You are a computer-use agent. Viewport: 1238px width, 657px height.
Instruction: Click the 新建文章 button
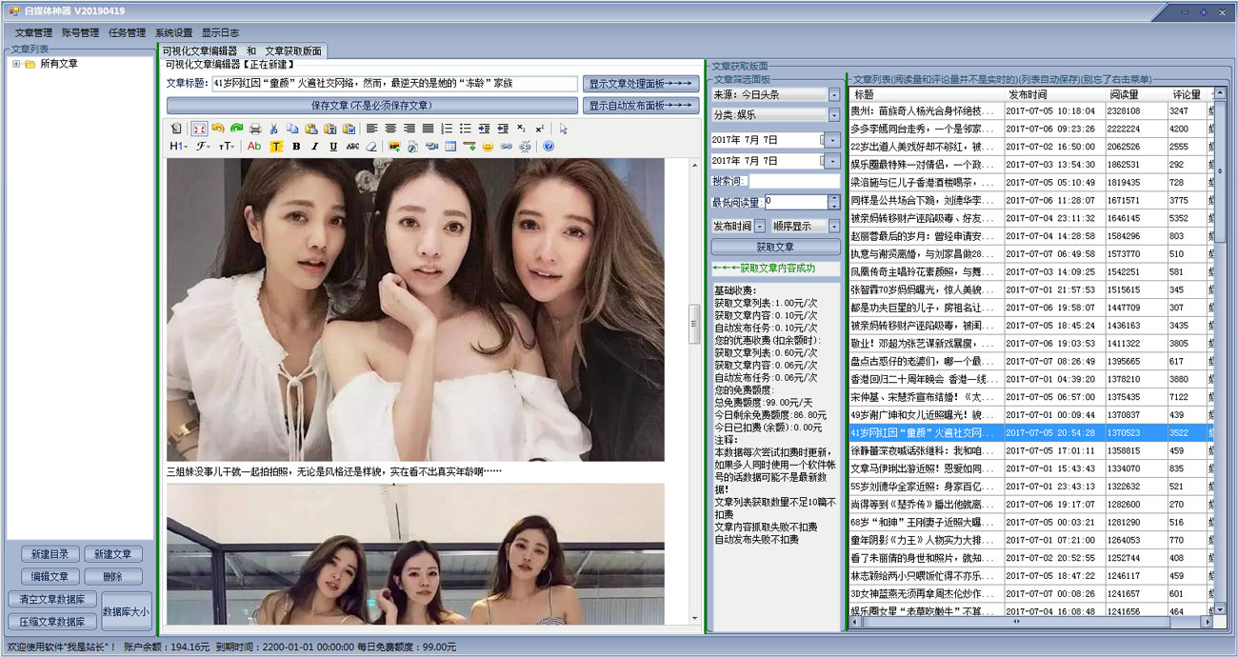pos(113,554)
